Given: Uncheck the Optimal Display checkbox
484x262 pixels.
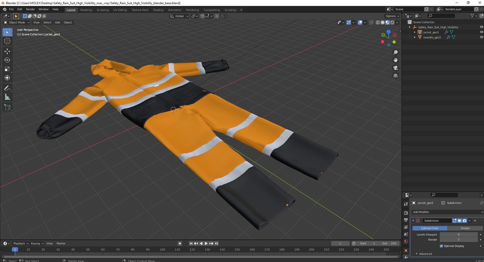Looking at the screenshot, I should coord(441,246).
